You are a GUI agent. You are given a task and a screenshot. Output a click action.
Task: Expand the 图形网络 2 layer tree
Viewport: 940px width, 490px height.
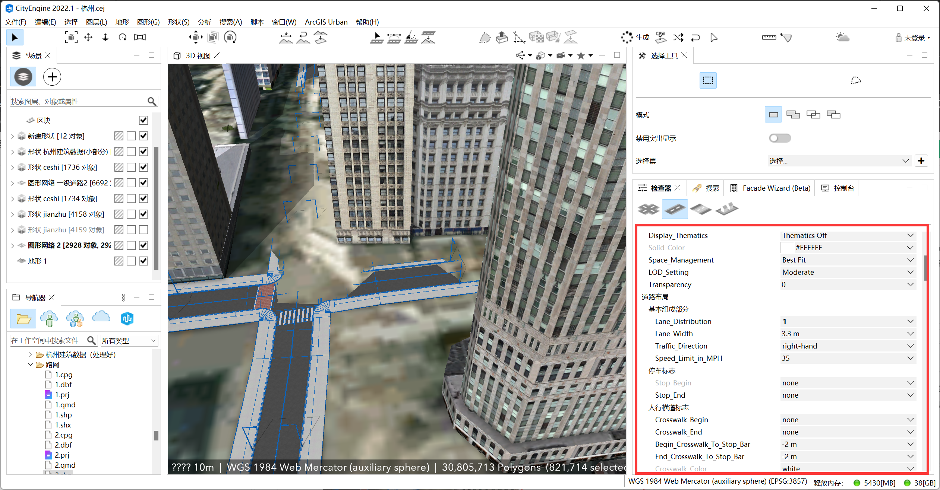[x=12, y=245]
